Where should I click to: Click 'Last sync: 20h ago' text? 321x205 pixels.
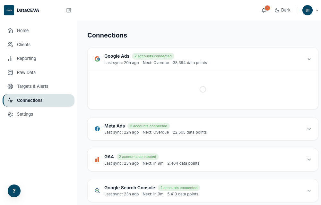pos(122,63)
